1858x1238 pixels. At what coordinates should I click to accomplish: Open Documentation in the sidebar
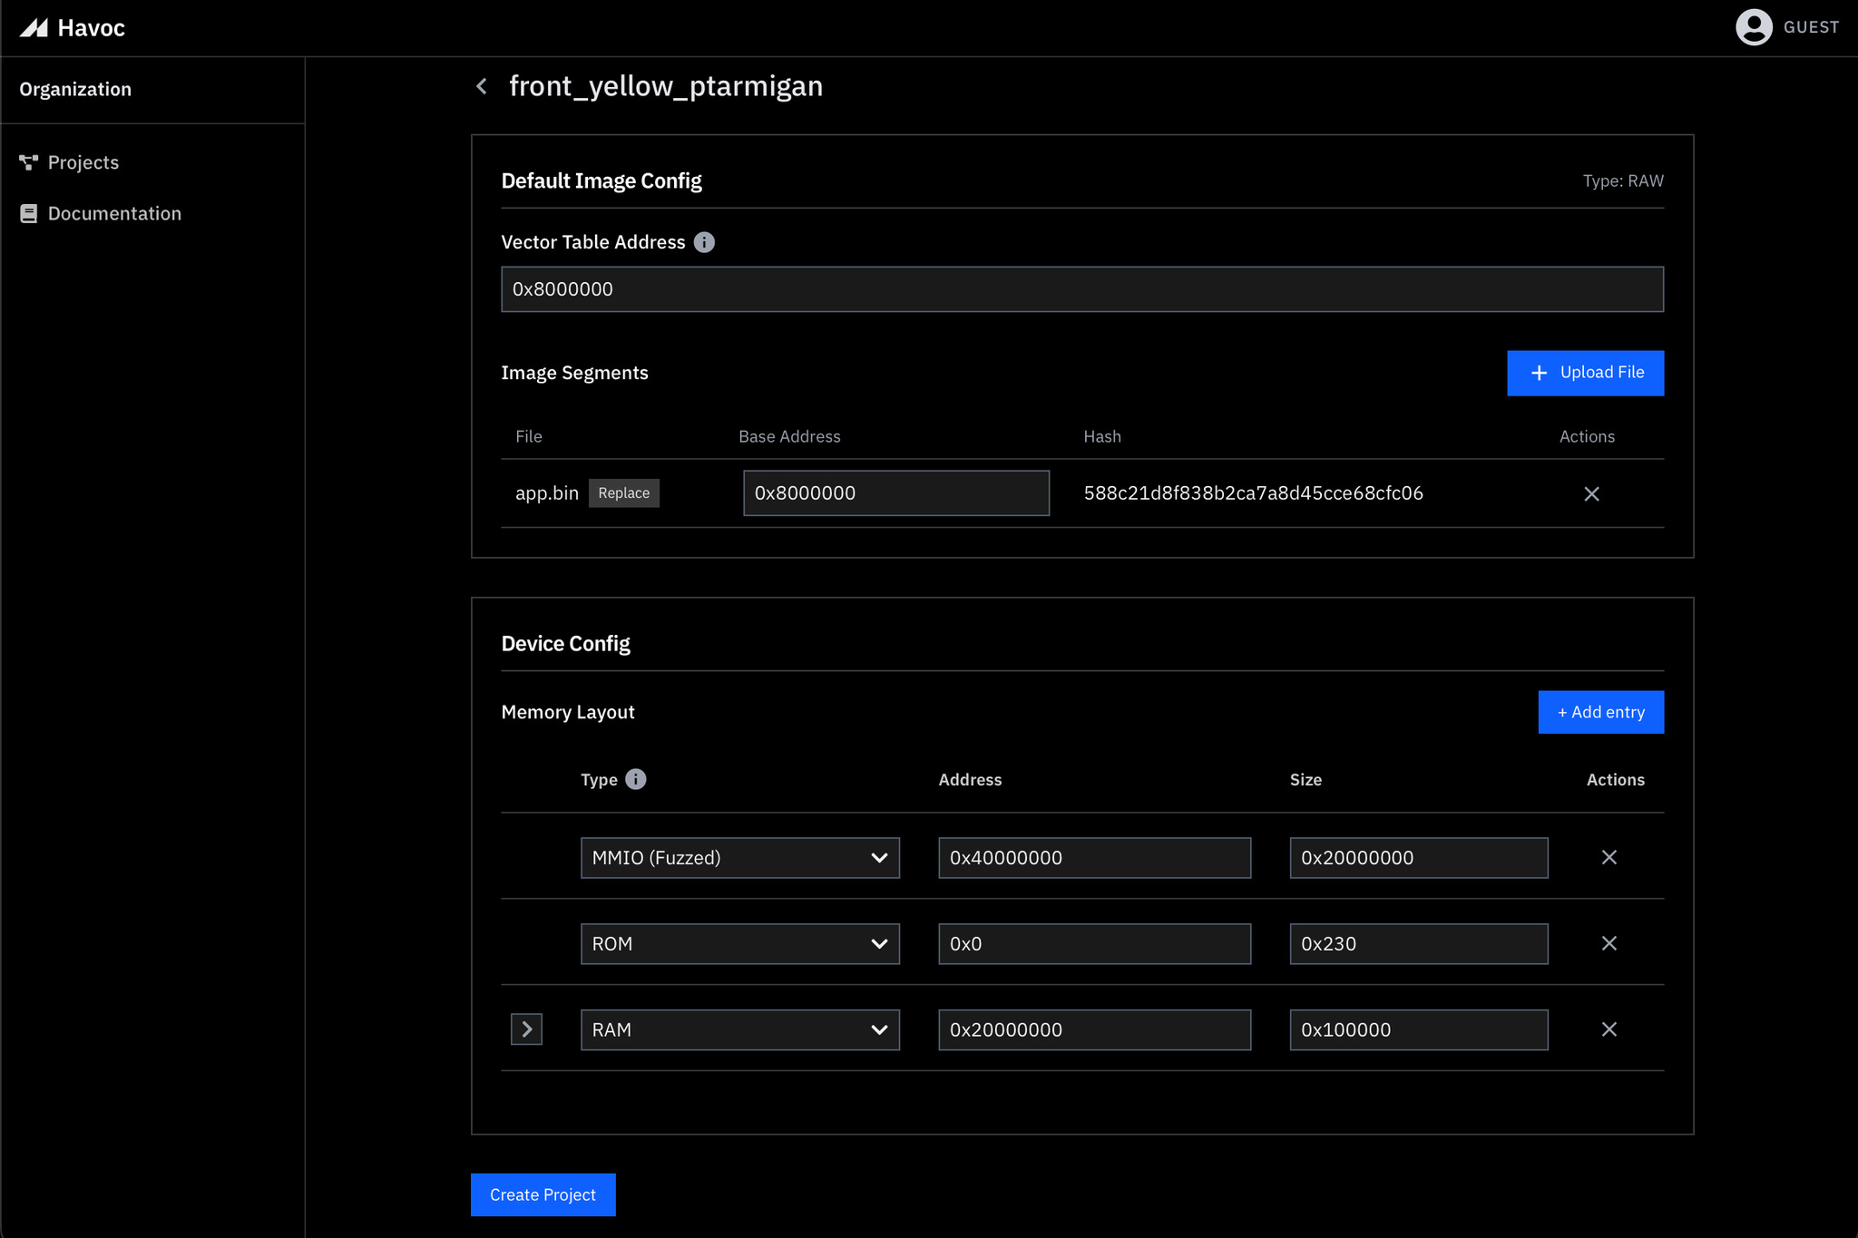click(x=114, y=213)
